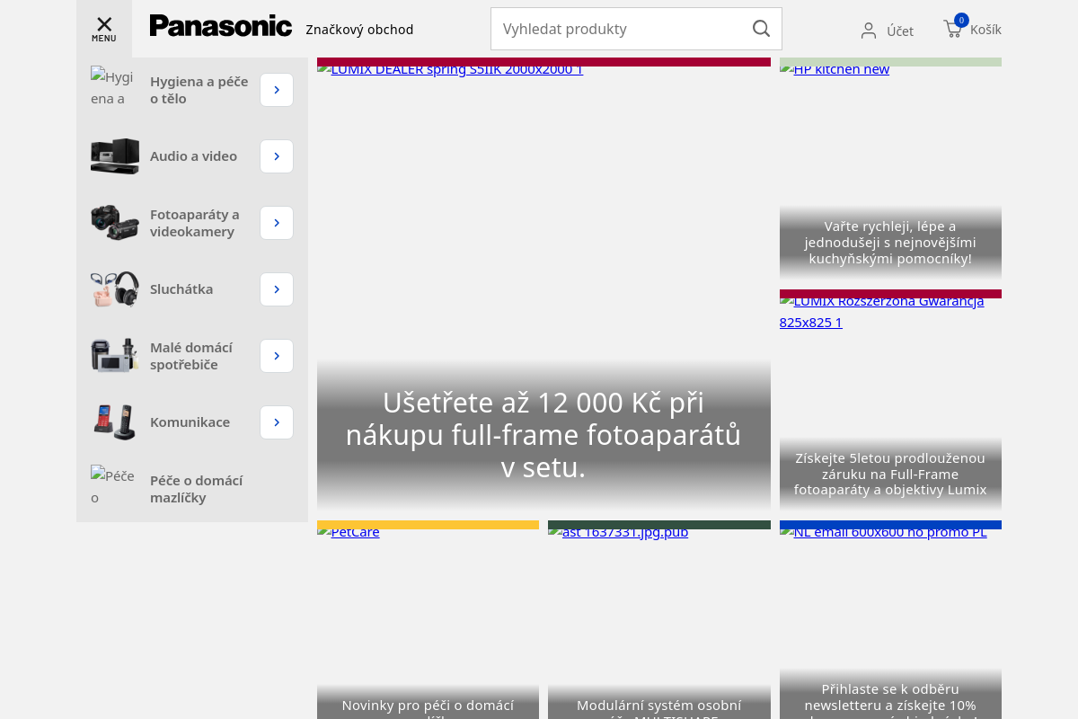1078x719 pixels.
Task: Expand Hygiena a péče o tělo submenu
Action: pos(277,90)
